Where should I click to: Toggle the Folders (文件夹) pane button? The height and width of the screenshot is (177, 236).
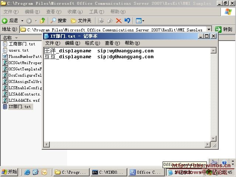point(81,21)
